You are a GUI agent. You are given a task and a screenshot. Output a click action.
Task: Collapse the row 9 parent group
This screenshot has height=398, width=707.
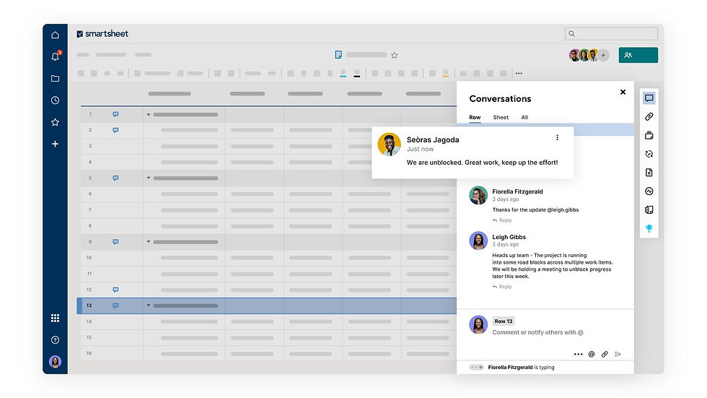(149, 242)
